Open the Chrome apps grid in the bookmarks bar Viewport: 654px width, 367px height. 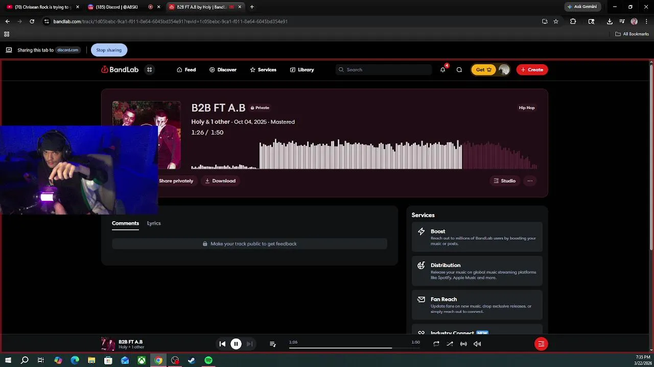pos(7,34)
